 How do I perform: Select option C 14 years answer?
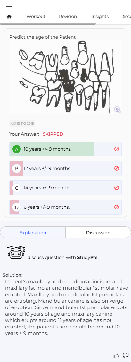pyautogui.click(x=65, y=188)
